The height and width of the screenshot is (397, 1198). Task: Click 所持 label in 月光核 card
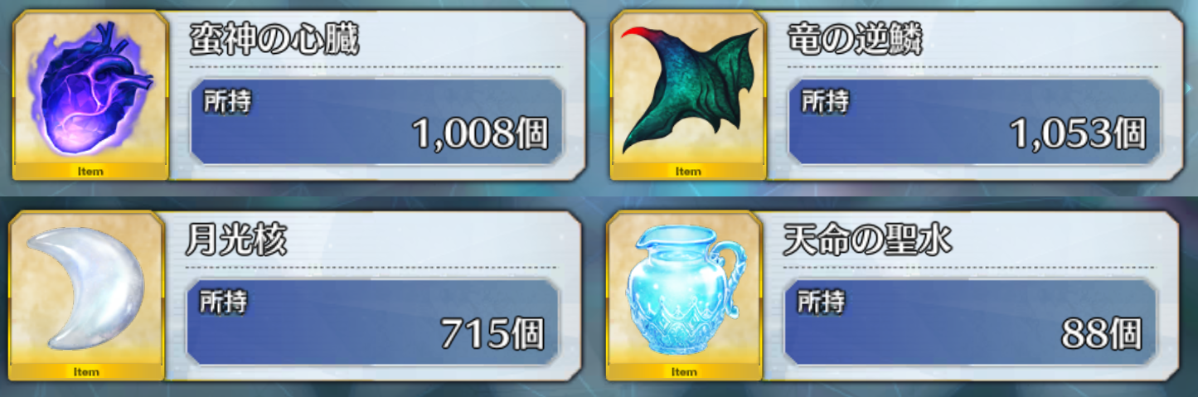click(224, 302)
